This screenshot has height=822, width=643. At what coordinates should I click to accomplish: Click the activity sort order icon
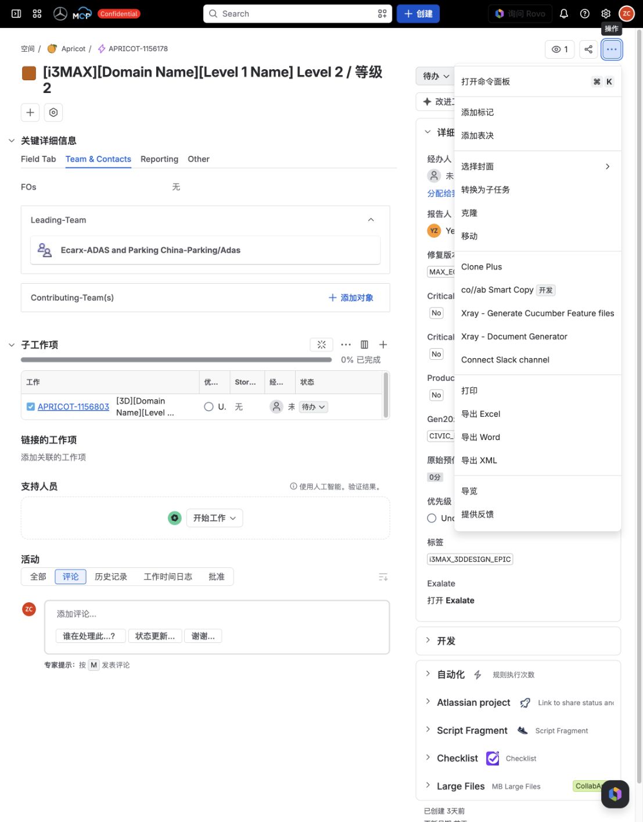[383, 577]
